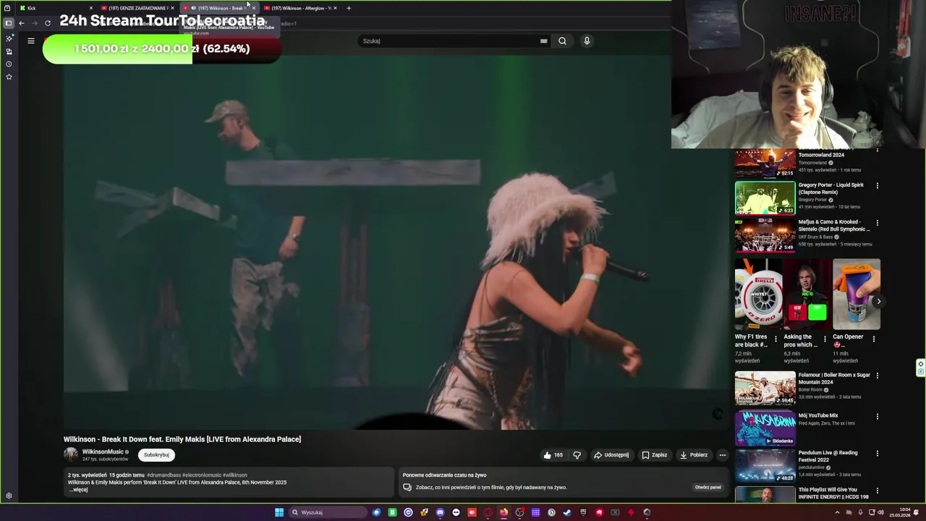Save video with the Zapisz button
926x521 pixels.
pos(655,455)
